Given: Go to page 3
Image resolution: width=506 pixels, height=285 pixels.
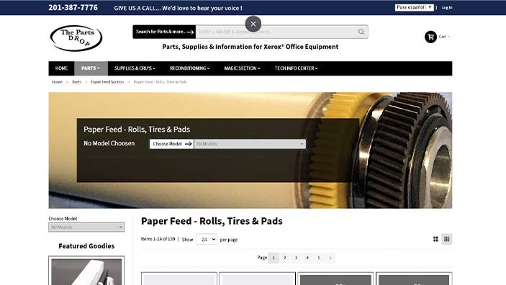Looking at the screenshot, I should (x=296, y=258).
